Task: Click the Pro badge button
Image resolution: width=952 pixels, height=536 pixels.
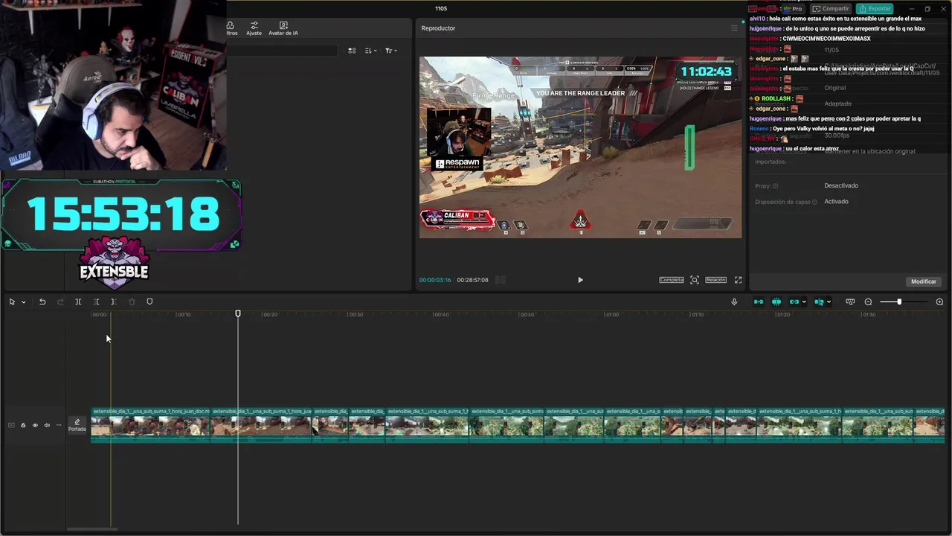Action: (x=795, y=9)
